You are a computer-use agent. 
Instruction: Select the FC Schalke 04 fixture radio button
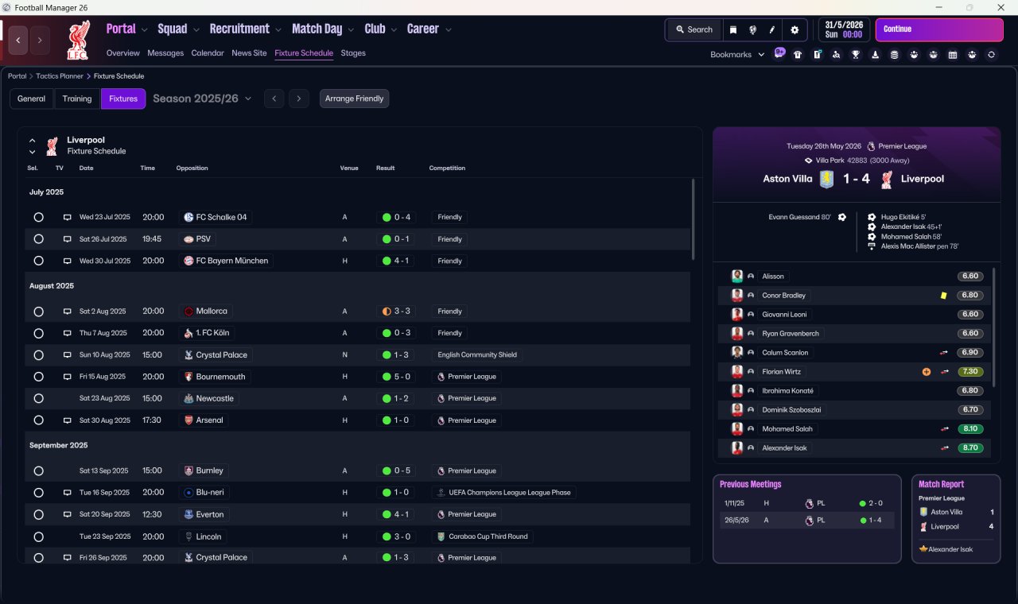(x=38, y=217)
